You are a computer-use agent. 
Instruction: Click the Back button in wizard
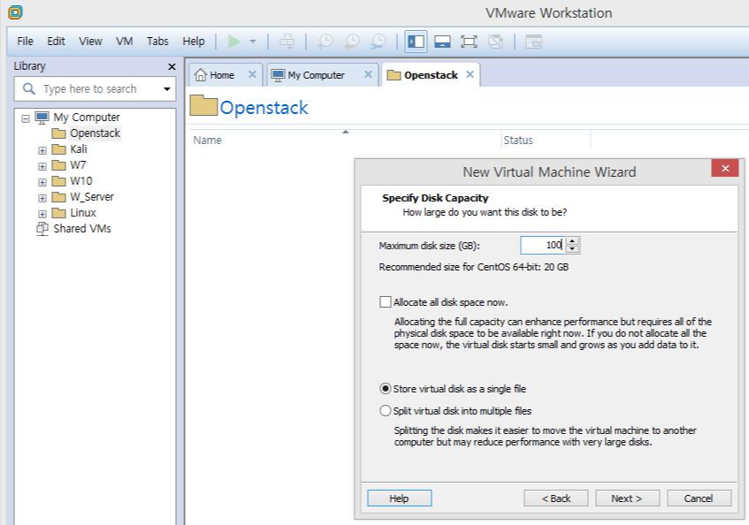click(x=556, y=498)
